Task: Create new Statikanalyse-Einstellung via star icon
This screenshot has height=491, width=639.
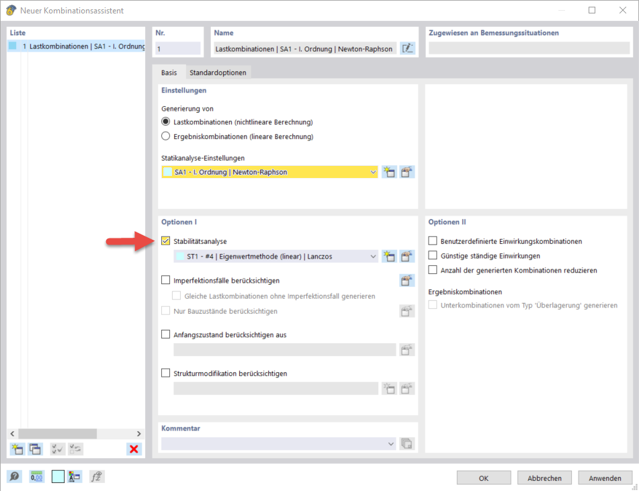Action: (389, 172)
